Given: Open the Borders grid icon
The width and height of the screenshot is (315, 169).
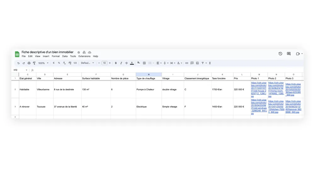Looking at the screenshot, I should pyautogui.click(x=144, y=63).
